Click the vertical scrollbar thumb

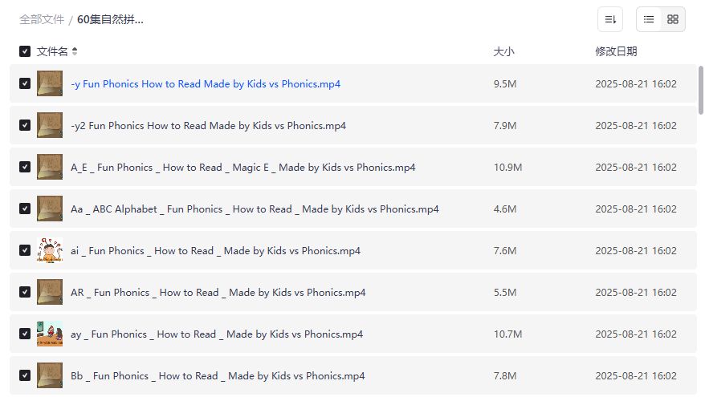pyautogui.click(x=701, y=91)
